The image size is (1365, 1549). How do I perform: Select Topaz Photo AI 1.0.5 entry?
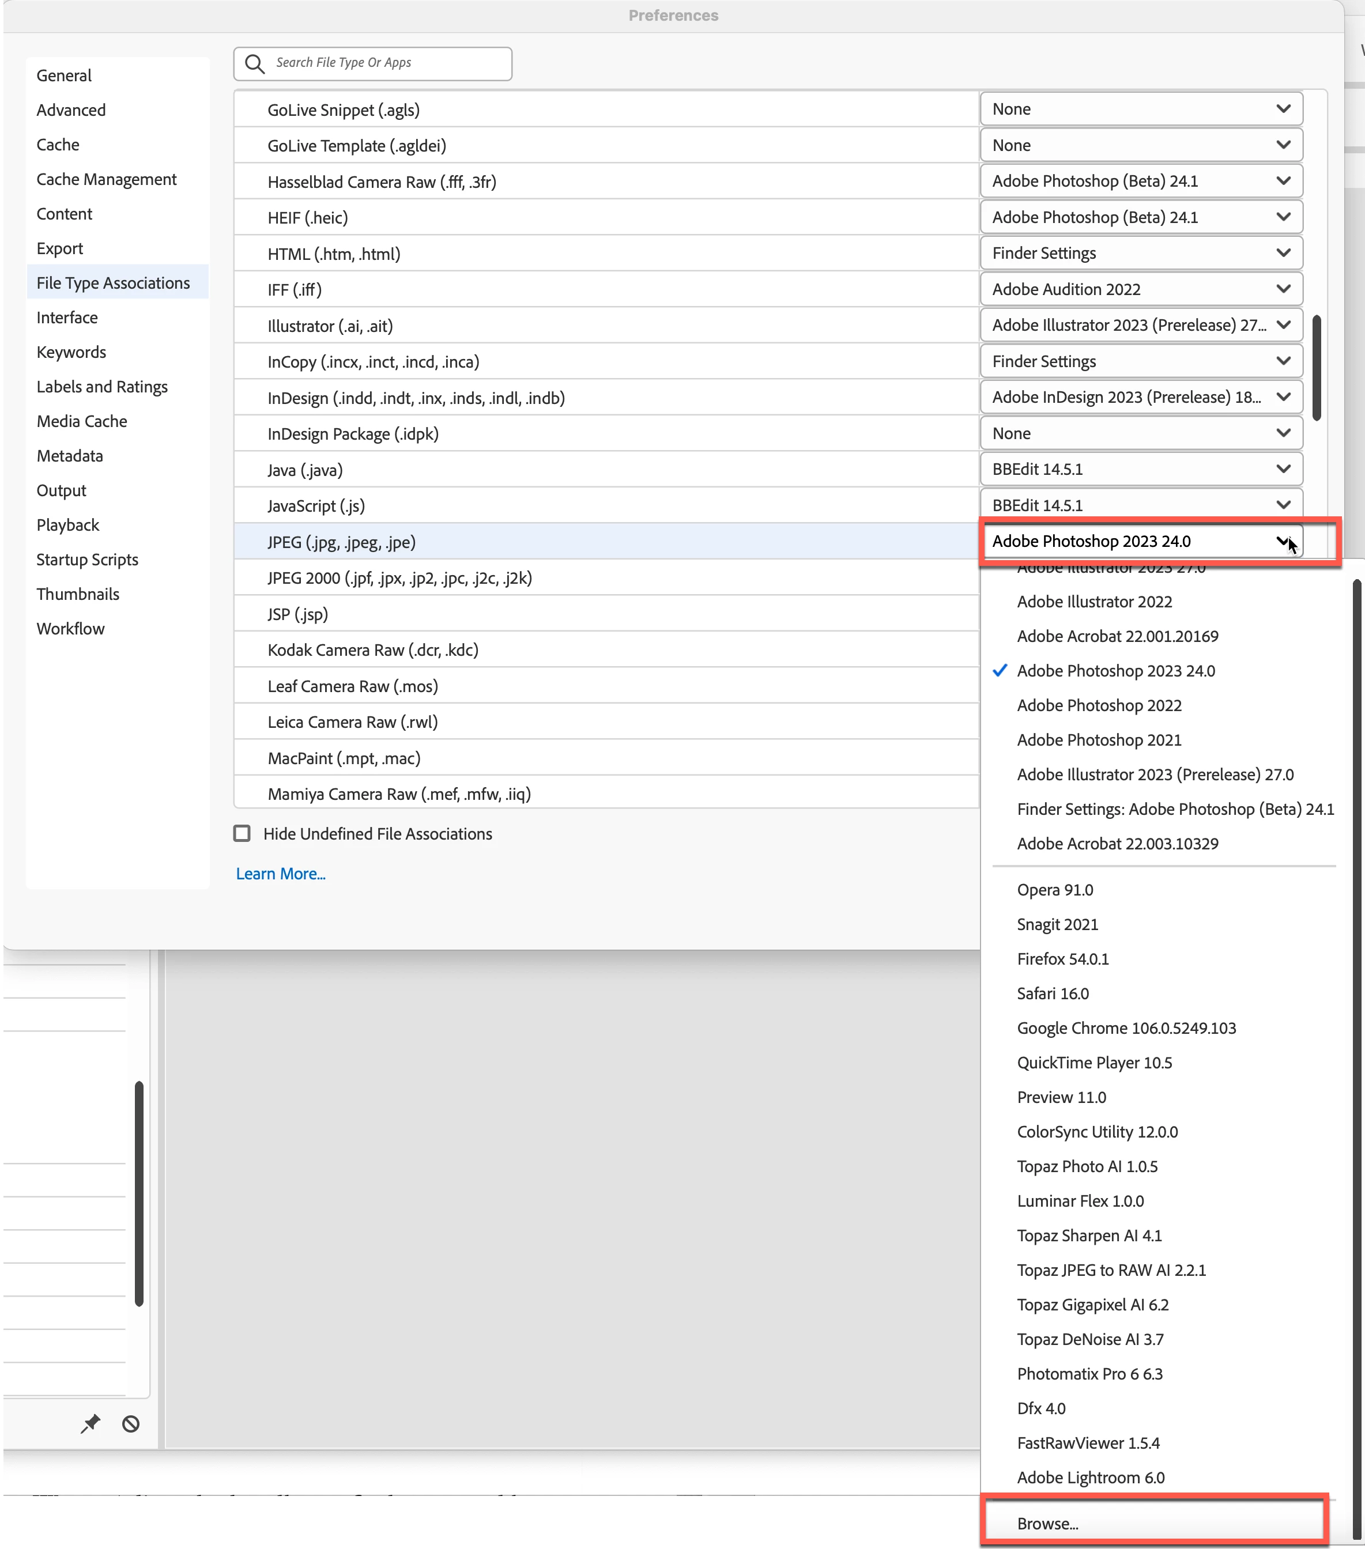(1087, 1166)
